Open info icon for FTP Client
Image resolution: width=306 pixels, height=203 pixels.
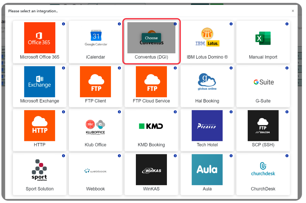point(119,68)
